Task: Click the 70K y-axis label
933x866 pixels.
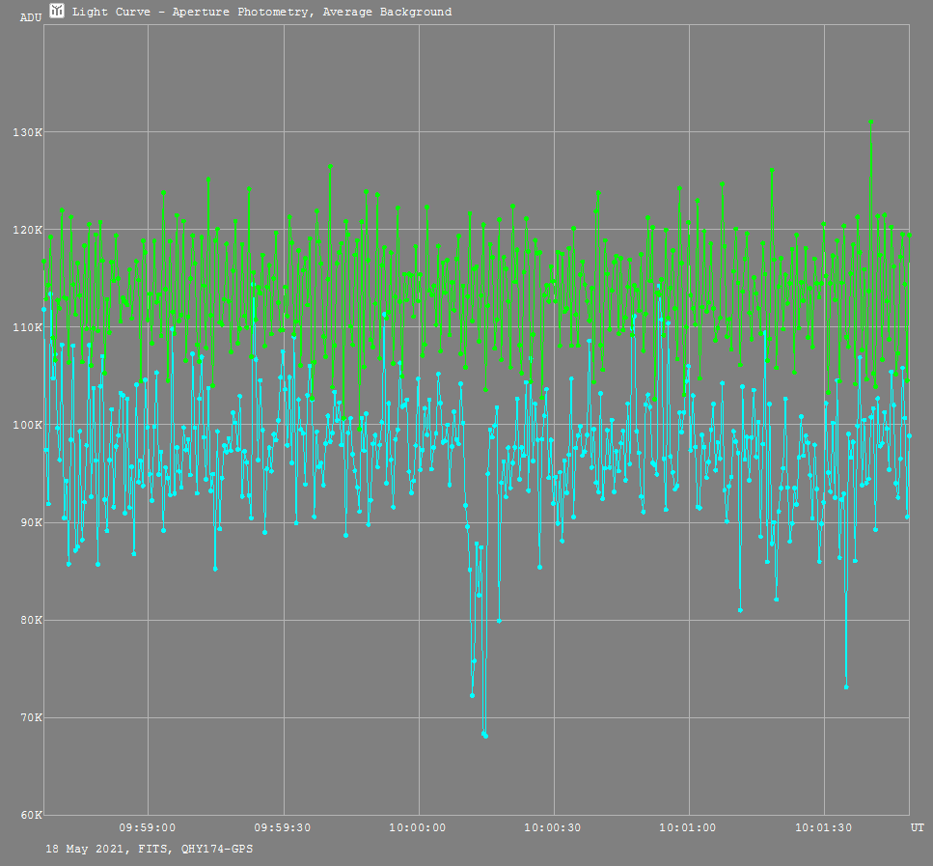Action: point(31,718)
